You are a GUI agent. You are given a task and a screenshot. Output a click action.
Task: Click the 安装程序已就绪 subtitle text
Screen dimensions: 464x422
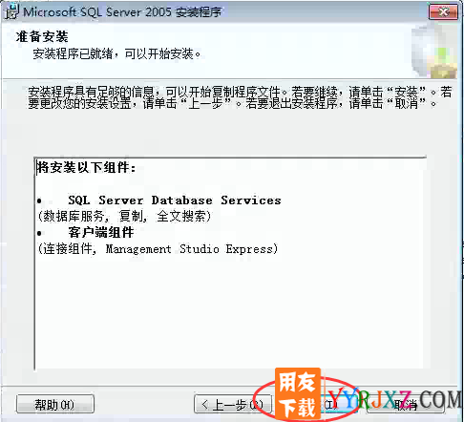pyautogui.click(x=116, y=53)
